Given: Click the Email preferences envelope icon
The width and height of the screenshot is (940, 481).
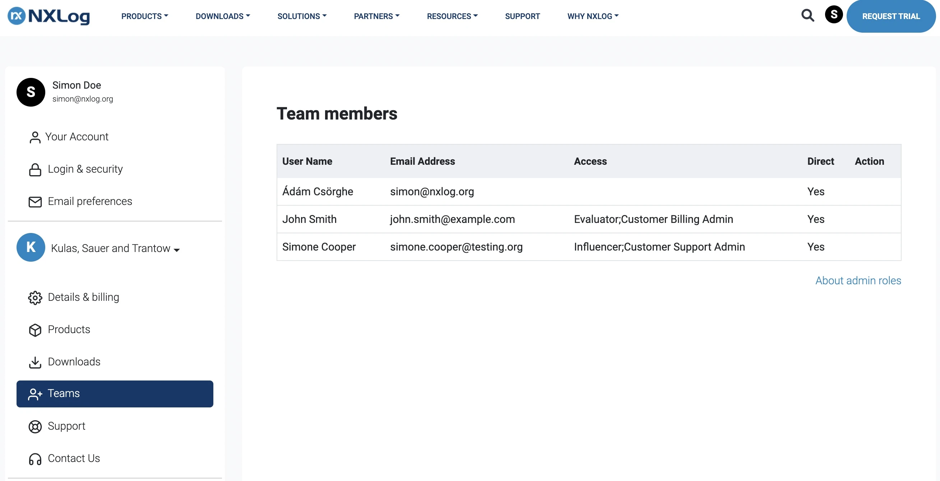Looking at the screenshot, I should pos(35,202).
